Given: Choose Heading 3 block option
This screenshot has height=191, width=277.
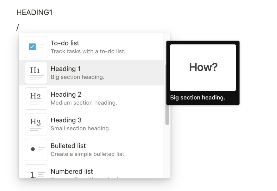Looking at the screenshot, I should [91, 124].
